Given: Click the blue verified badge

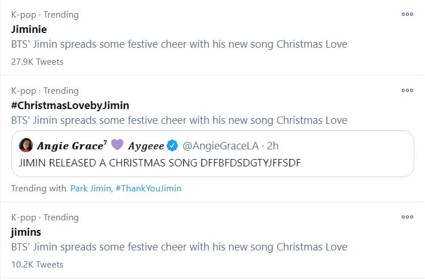Looking at the screenshot, I should pyautogui.click(x=173, y=146).
